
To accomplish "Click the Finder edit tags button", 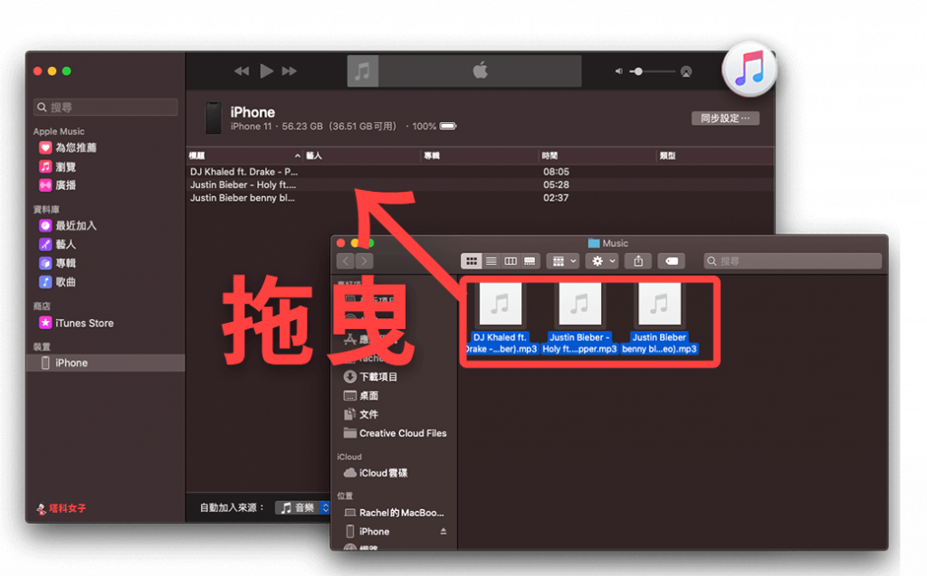I will tap(672, 261).
